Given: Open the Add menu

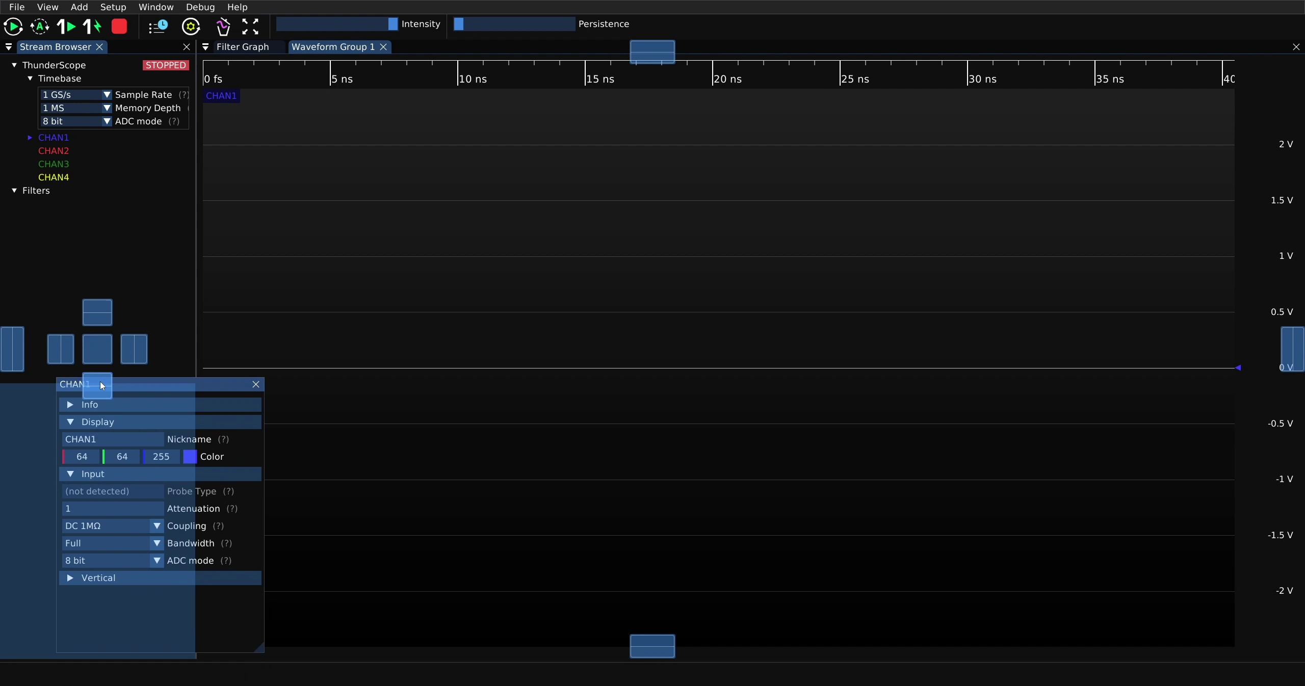Looking at the screenshot, I should [x=79, y=7].
